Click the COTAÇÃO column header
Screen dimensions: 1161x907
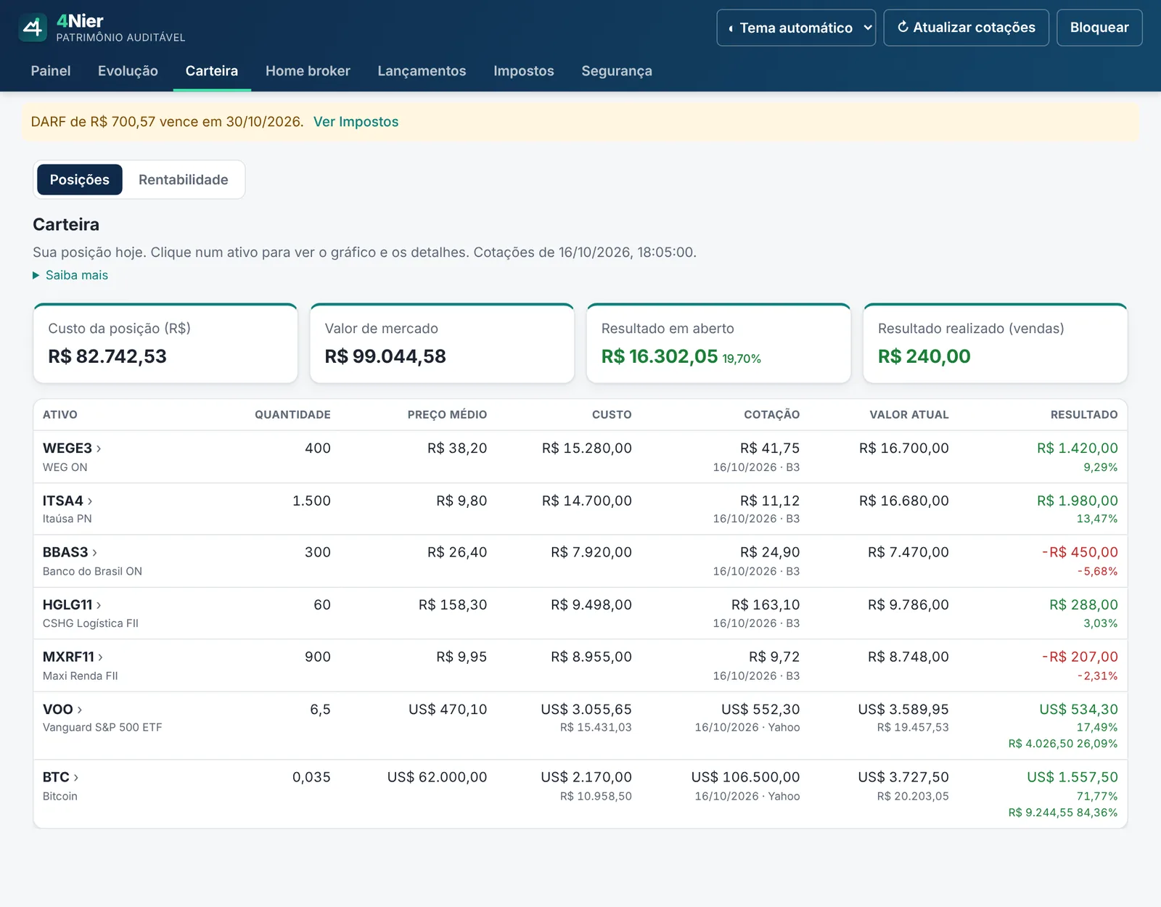pyautogui.click(x=771, y=414)
